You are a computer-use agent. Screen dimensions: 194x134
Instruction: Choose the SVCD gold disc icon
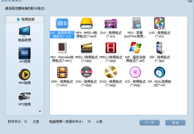pos(111,72)
